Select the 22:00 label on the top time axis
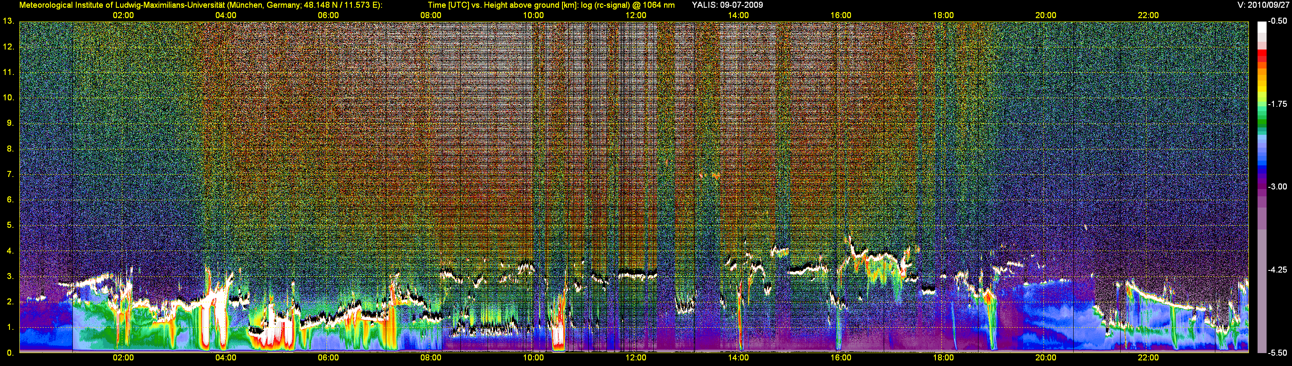The height and width of the screenshot is (366, 1292). pos(1148,16)
